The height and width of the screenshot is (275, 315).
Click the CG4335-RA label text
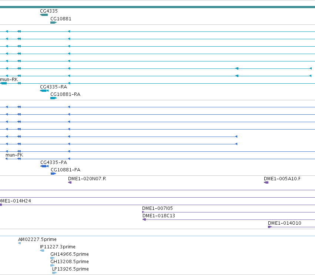tap(53, 87)
